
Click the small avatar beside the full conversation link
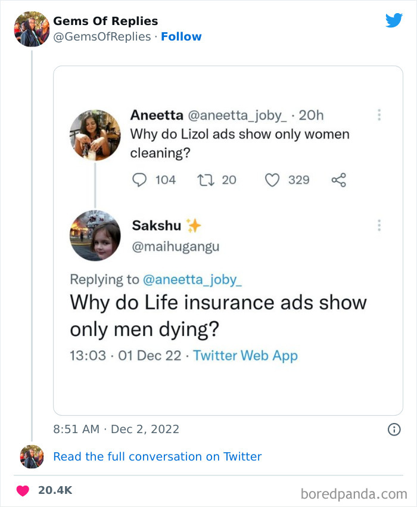click(x=32, y=456)
